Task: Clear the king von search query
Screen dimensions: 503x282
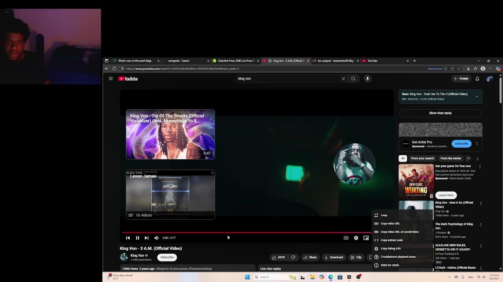Action: coord(343,79)
